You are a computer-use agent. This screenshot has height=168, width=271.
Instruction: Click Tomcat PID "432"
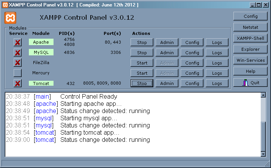(71, 83)
